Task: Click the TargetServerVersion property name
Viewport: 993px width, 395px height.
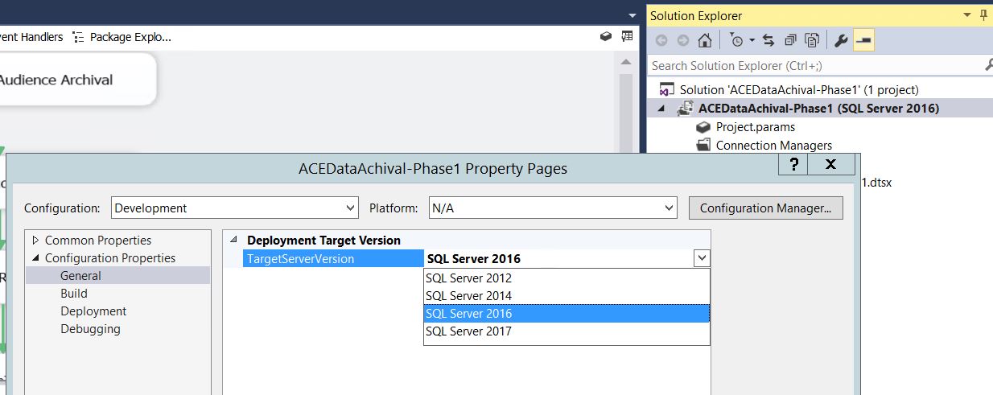Action: click(x=333, y=258)
